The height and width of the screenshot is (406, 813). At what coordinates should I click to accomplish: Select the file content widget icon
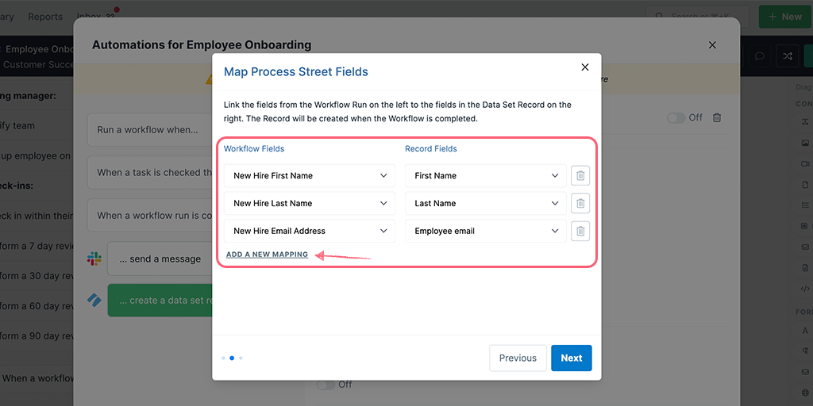[805, 184]
